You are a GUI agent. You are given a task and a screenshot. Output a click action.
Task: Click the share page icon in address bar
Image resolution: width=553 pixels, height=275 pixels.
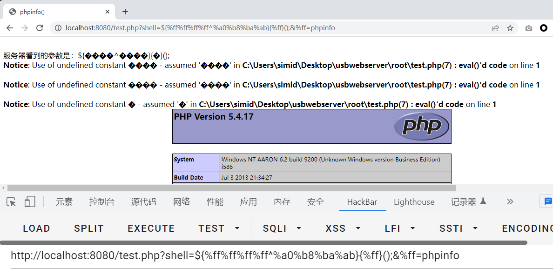495,28
